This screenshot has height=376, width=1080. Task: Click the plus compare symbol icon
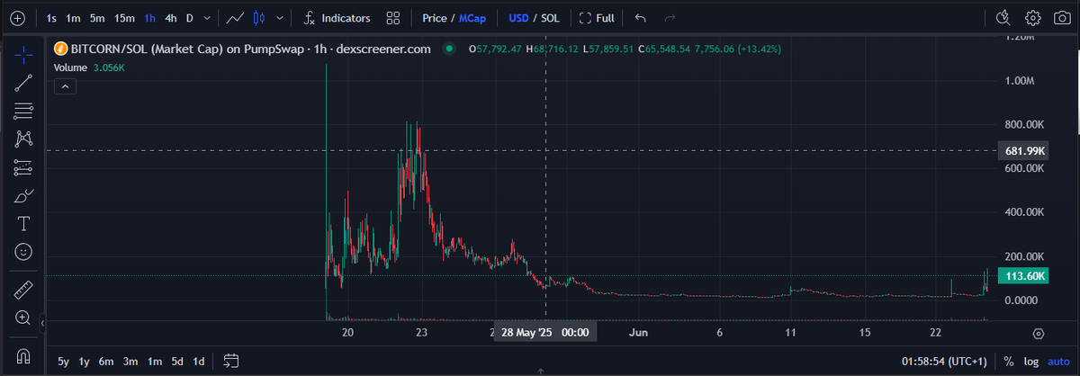tap(17, 17)
